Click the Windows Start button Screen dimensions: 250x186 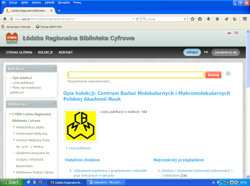(12, 182)
